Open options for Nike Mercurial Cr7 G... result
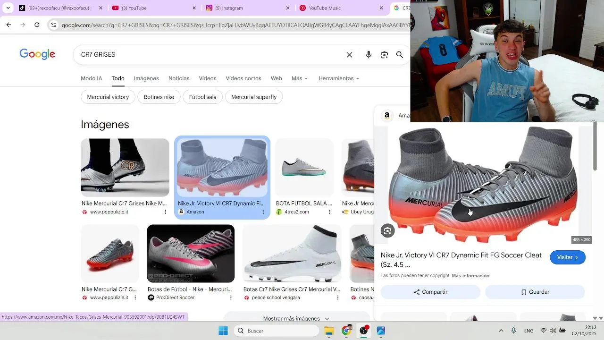The height and width of the screenshot is (340, 604). point(135,297)
